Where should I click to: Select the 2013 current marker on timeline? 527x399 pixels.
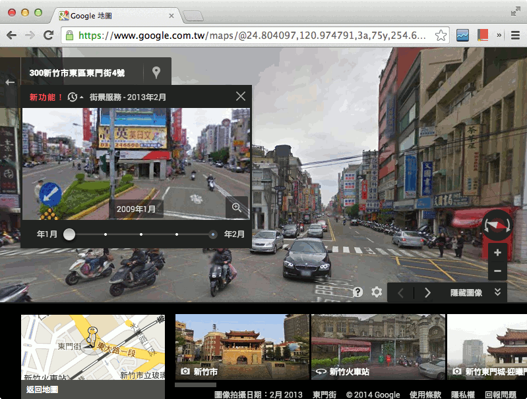213,234
